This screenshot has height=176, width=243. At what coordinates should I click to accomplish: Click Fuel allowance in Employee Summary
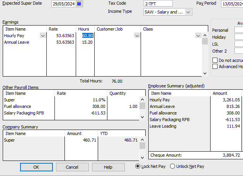163,113
